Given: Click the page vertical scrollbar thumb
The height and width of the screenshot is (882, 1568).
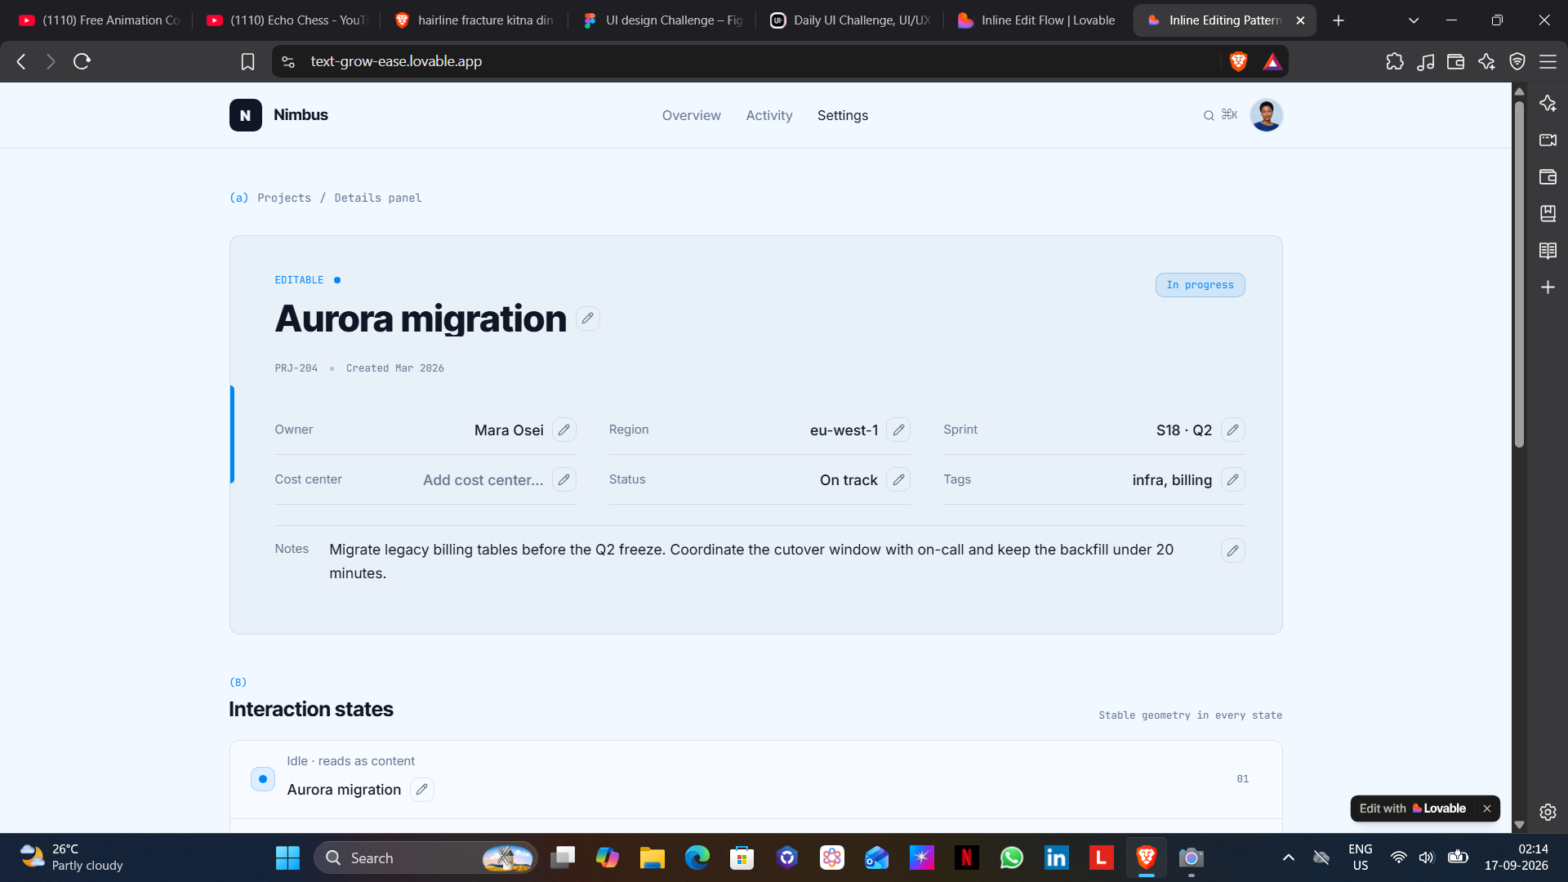Looking at the screenshot, I should pyautogui.click(x=1519, y=274).
